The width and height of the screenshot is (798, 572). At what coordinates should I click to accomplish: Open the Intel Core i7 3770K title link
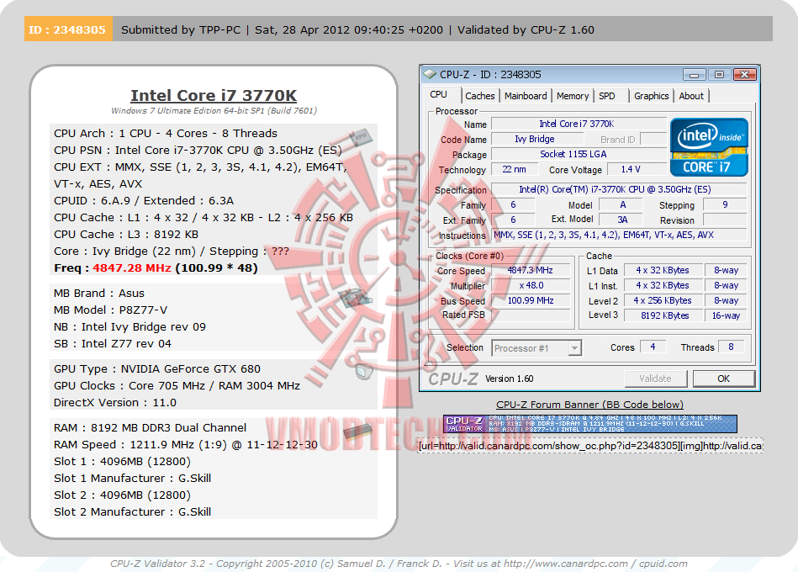pyautogui.click(x=214, y=95)
